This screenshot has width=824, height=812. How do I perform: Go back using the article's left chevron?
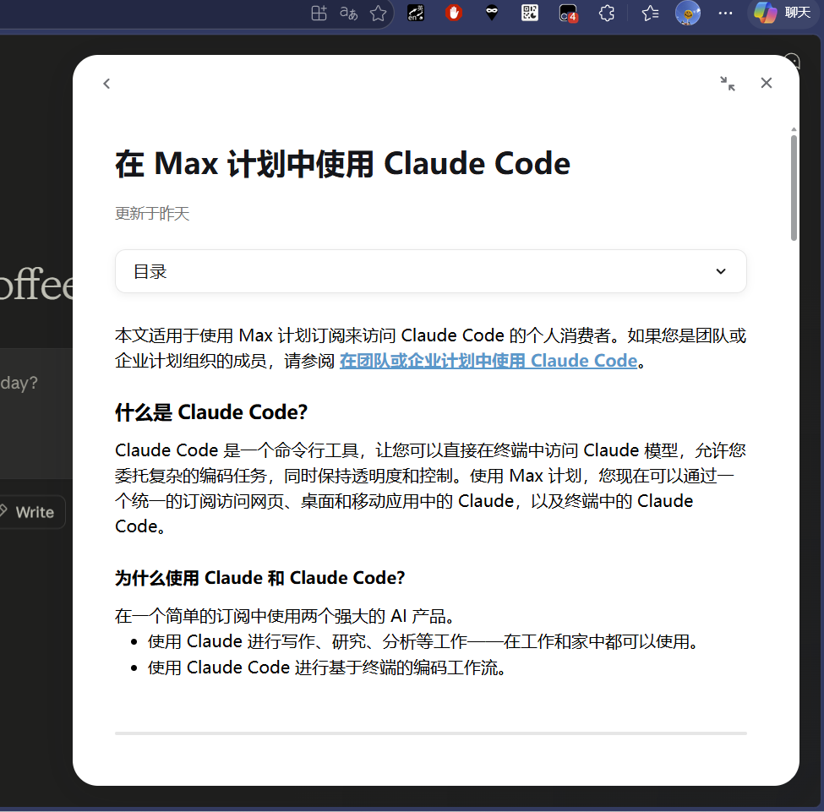click(106, 84)
